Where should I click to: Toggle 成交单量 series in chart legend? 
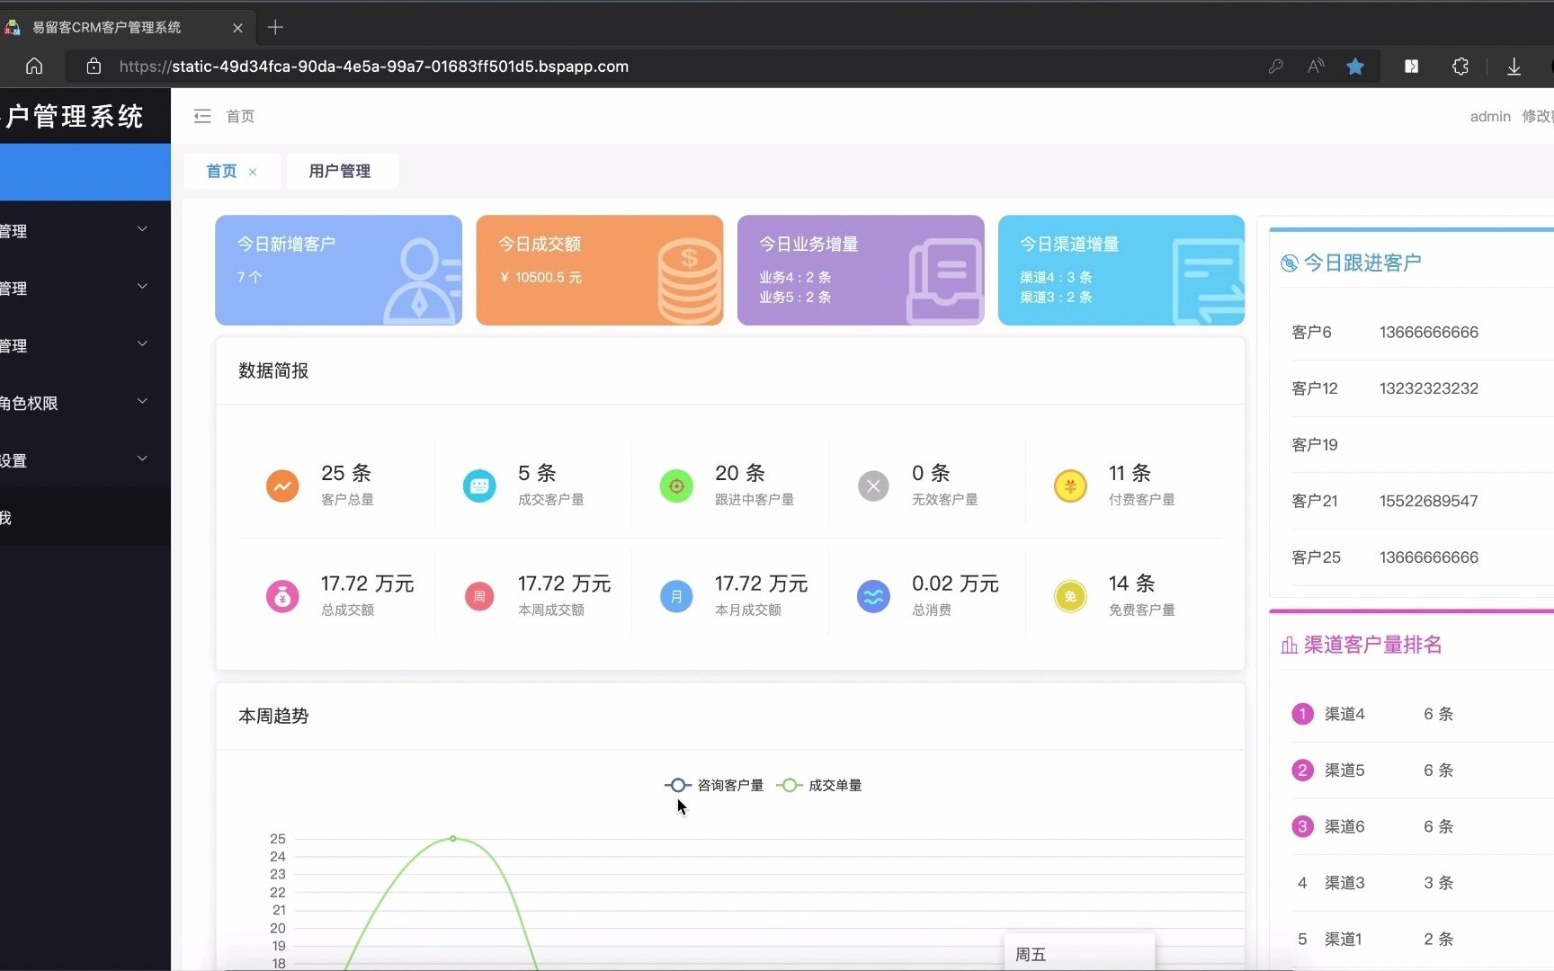pyautogui.click(x=819, y=785)
